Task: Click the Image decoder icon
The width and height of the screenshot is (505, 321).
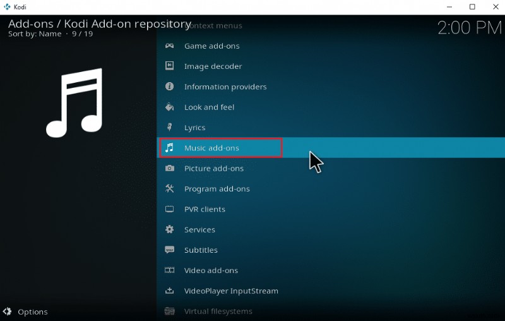Action: pyautogui.click(x=169, y=66)
